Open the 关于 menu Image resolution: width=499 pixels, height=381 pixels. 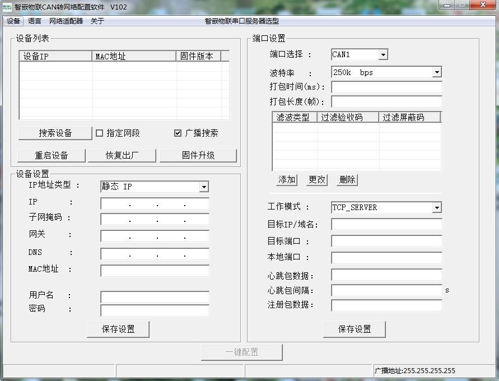click(x=97, y=21)
